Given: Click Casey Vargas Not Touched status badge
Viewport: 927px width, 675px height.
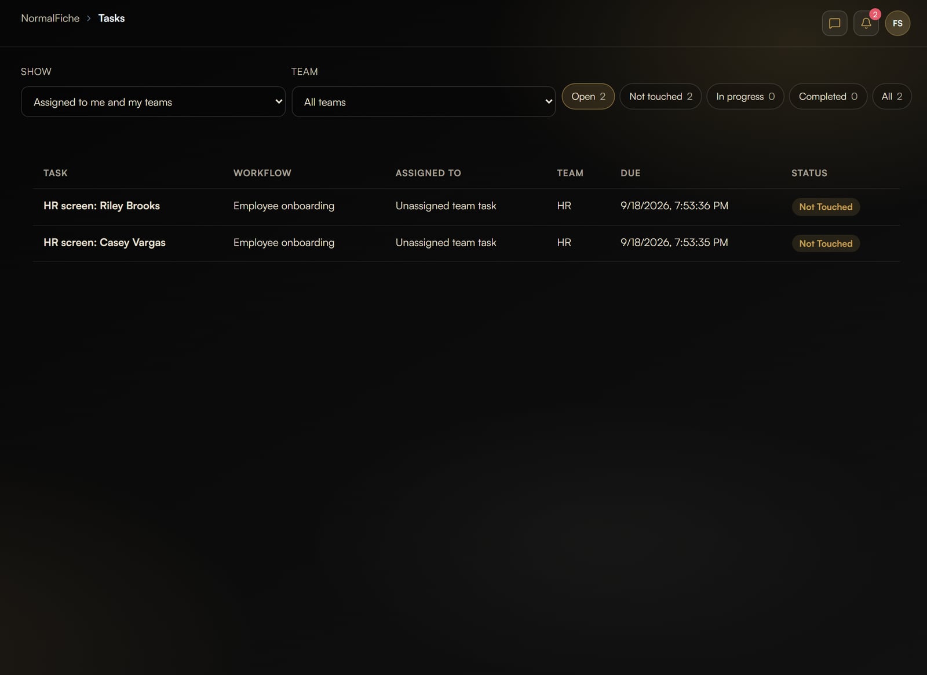Looking at the screenshot, I should pyautogui.click(x=826, y=243).
